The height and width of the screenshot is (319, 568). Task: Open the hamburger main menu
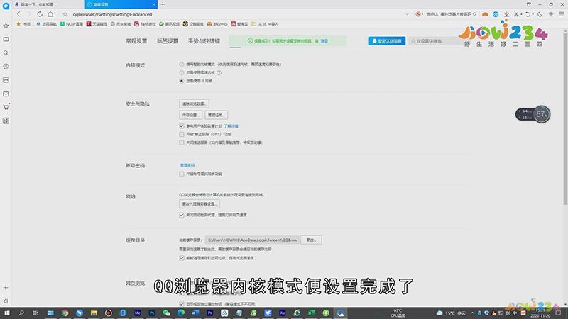(x=561, y=14)
